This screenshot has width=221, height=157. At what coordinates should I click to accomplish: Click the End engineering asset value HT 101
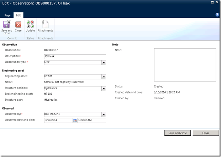(48, 94)
